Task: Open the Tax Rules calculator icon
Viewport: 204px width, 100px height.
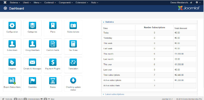Action: [x=73, y=44]
